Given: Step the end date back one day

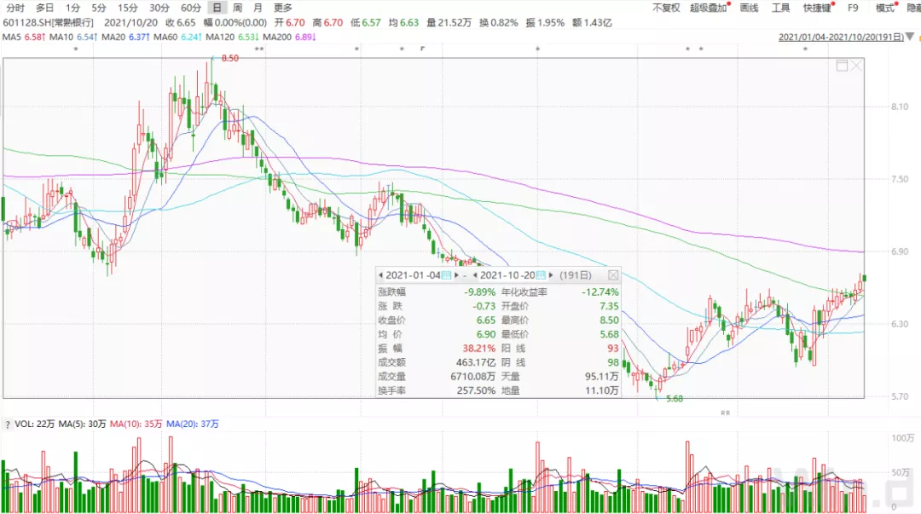Looking at the screenshot, I should point(475,275).
